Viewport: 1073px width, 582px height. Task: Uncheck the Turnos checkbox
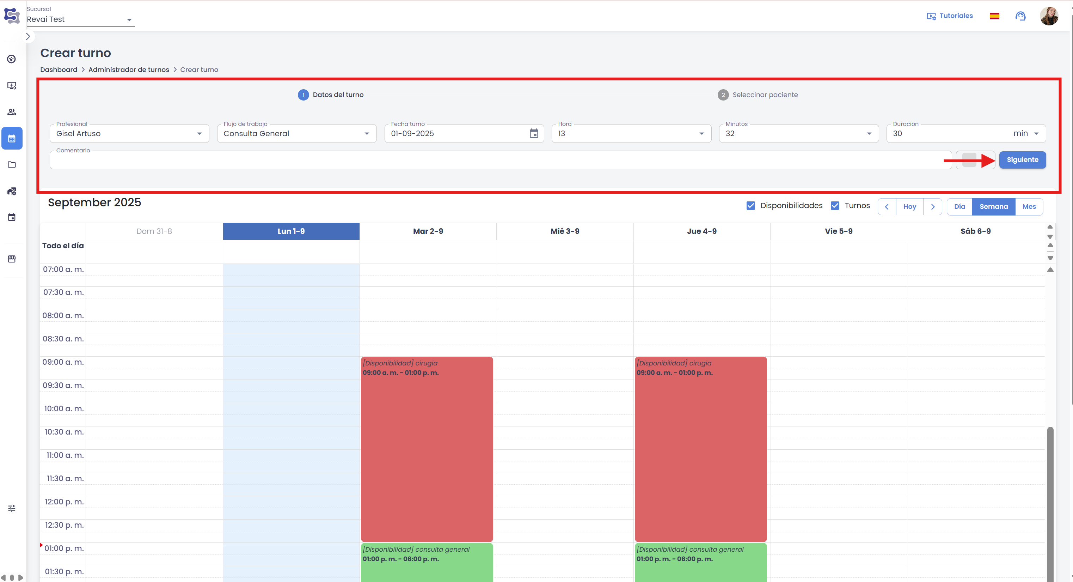pos(835,206)
